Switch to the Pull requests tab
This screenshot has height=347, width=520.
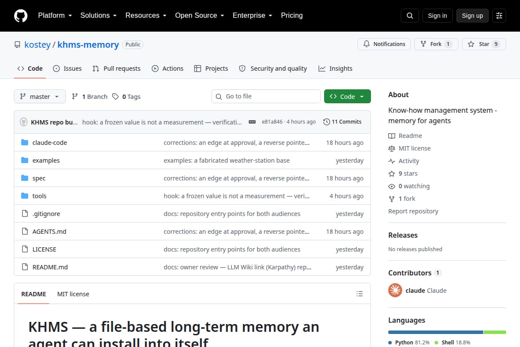[x=117, y=69]
